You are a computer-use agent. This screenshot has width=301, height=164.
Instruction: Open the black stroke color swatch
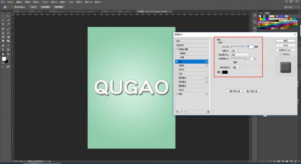click(x=225, y=72)
